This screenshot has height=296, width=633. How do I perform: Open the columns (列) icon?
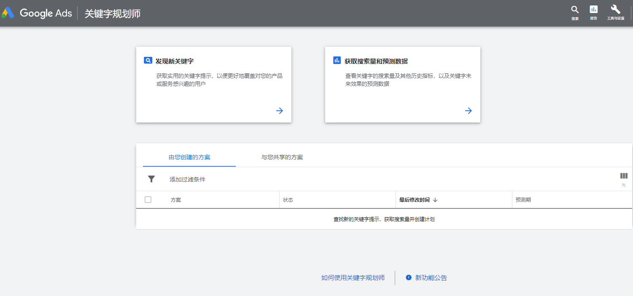pyautogui.click(x=624, y=179)
